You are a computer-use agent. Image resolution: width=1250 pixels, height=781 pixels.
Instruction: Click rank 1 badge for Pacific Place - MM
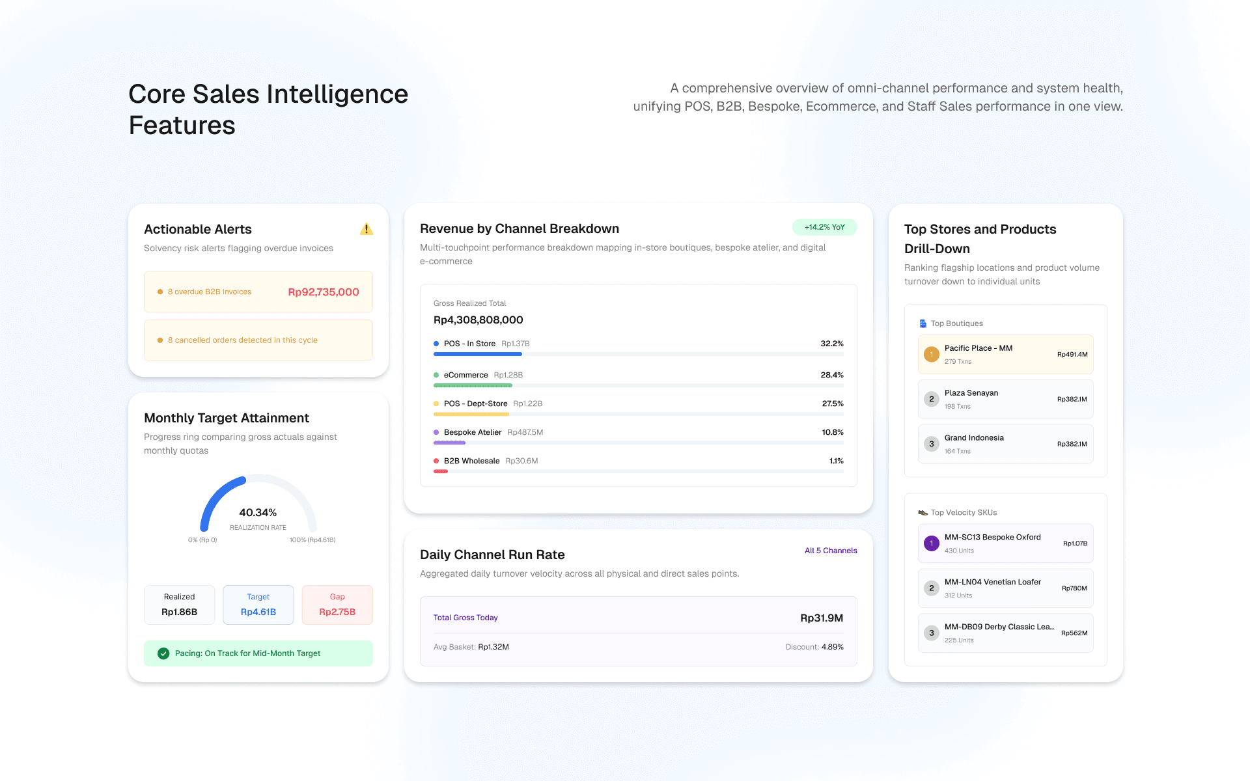pos(932,355)
